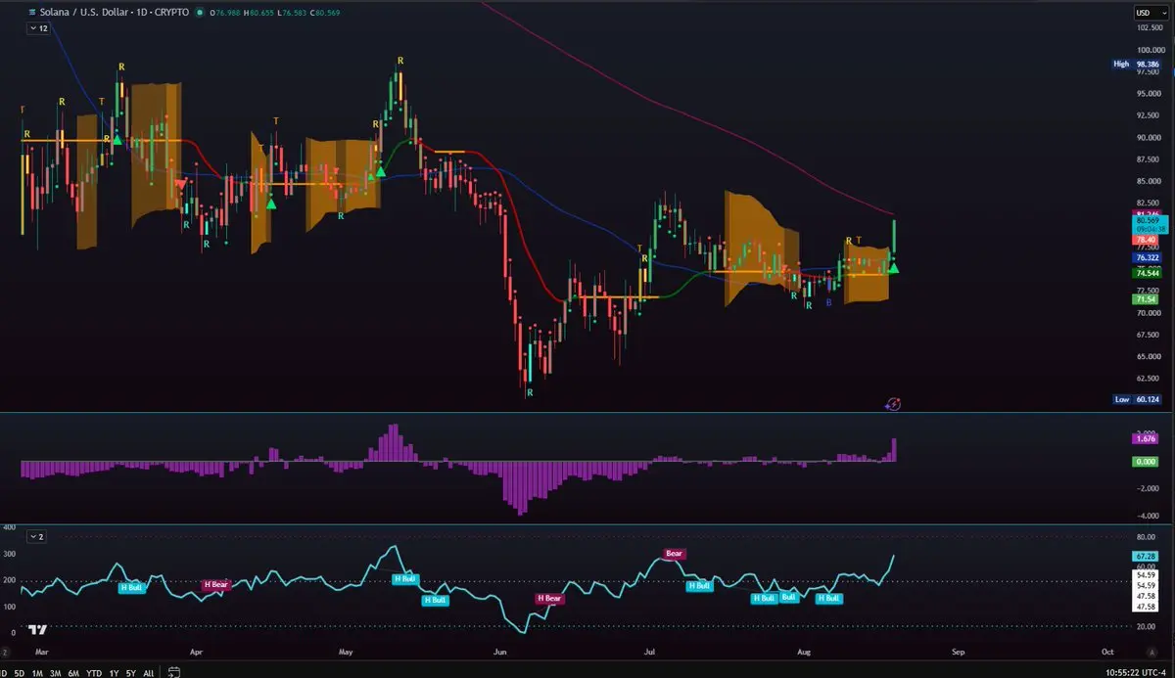Select the 5D time range
The height and width of the screenshot is (678, 1175).
20,673
